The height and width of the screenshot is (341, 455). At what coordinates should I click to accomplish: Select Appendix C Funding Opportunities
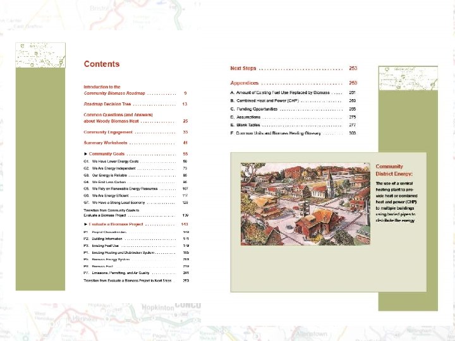pyautogui.click(x=293, y=109)
